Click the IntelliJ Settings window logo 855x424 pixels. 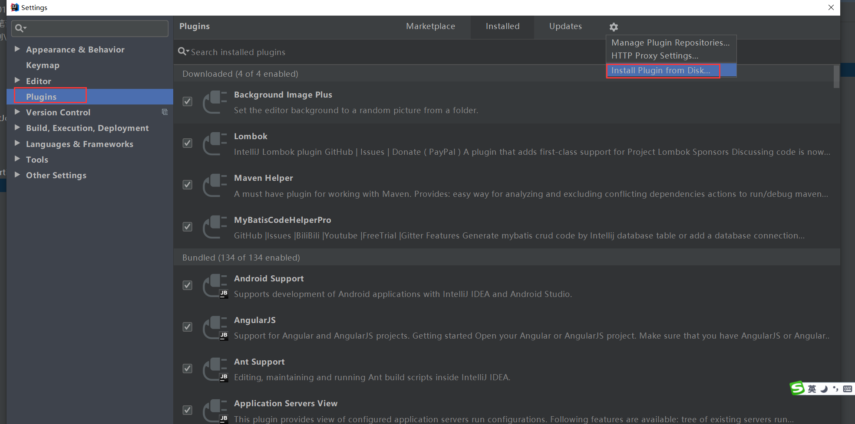[15, 7]
